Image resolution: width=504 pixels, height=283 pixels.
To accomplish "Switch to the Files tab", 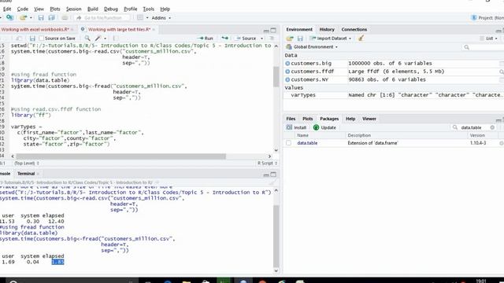I will tap(291, 119).
